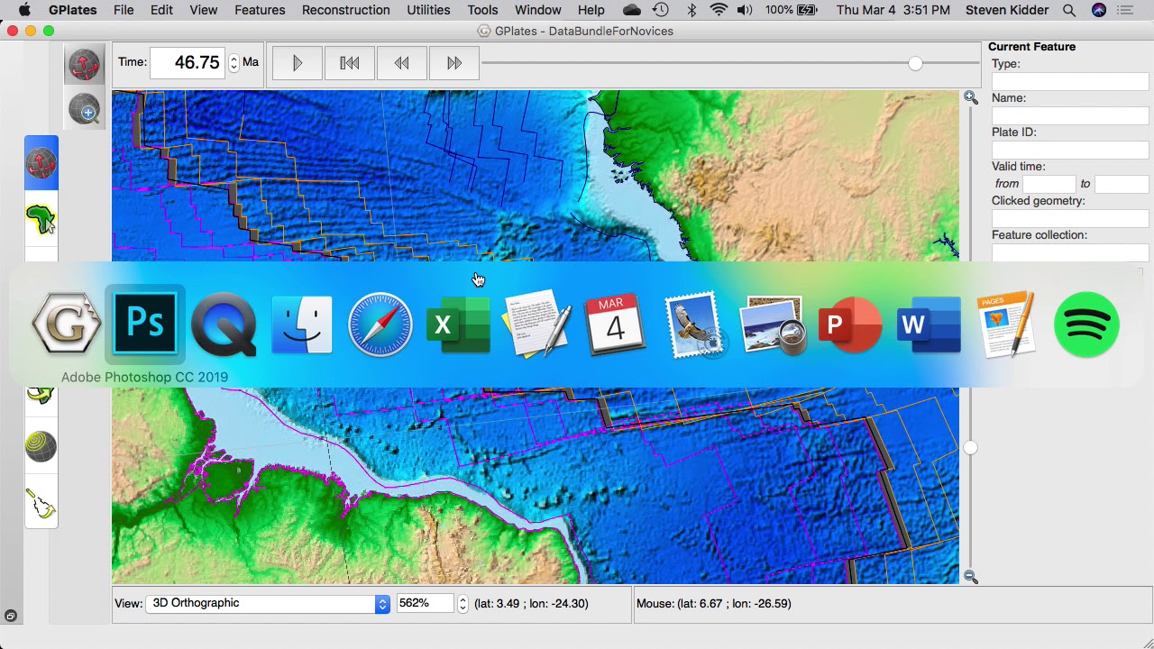Switch to Microsoft Word in app switcher
Viewport: 1154px width, 649px height.
[x=930, y=324]
